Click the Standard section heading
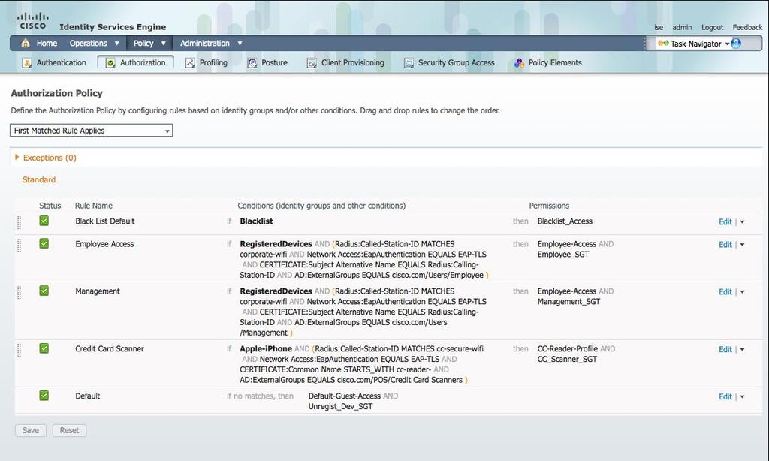This screenshot has height=461, width=769. tap(39, 180)
